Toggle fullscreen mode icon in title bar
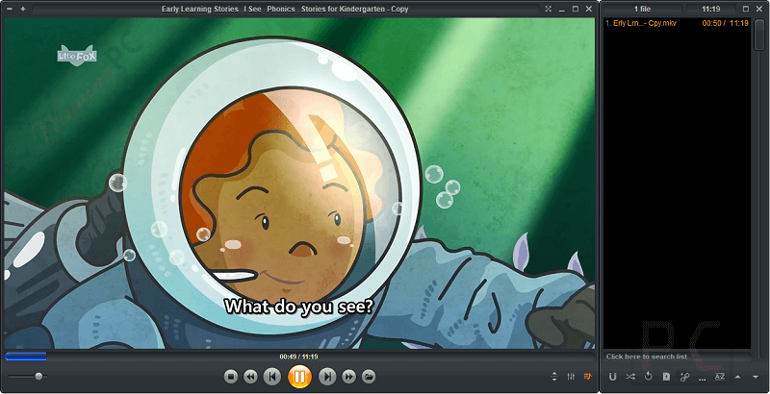Image resolution: width=770 pixels, height=394 pixels. click(x=549, y=9)
